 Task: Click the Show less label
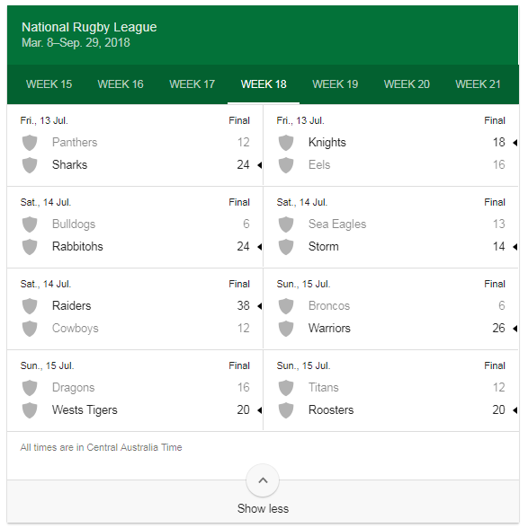click(x=263, y=508)
